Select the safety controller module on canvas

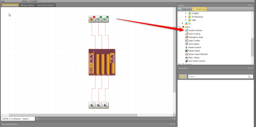[x=102, y=62]
